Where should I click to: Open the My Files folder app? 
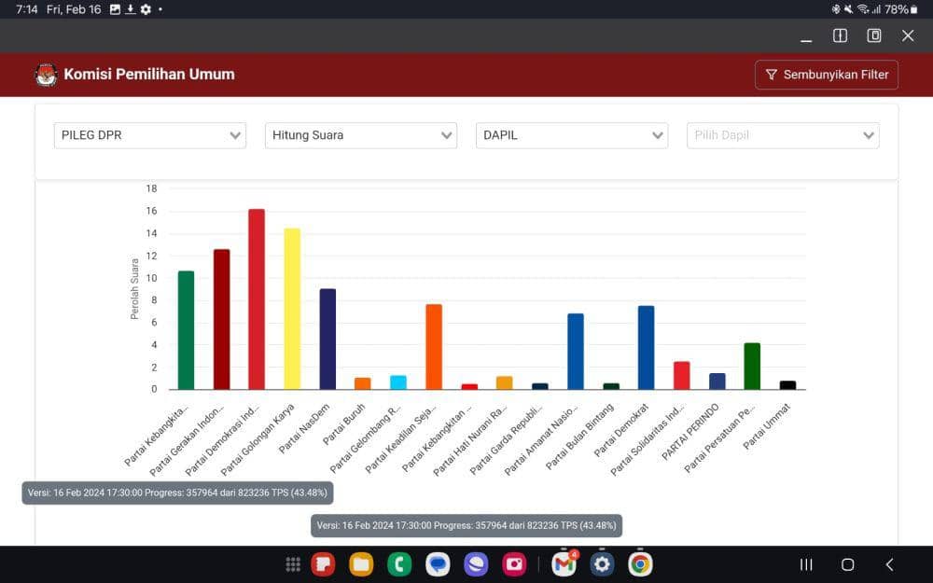pos(361,564)
